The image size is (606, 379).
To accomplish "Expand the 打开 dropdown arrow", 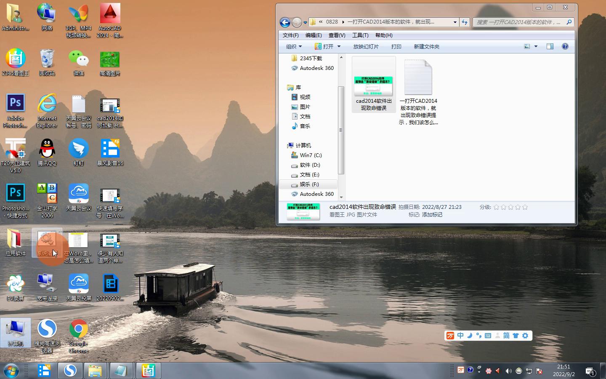I will tap(339, 46).
